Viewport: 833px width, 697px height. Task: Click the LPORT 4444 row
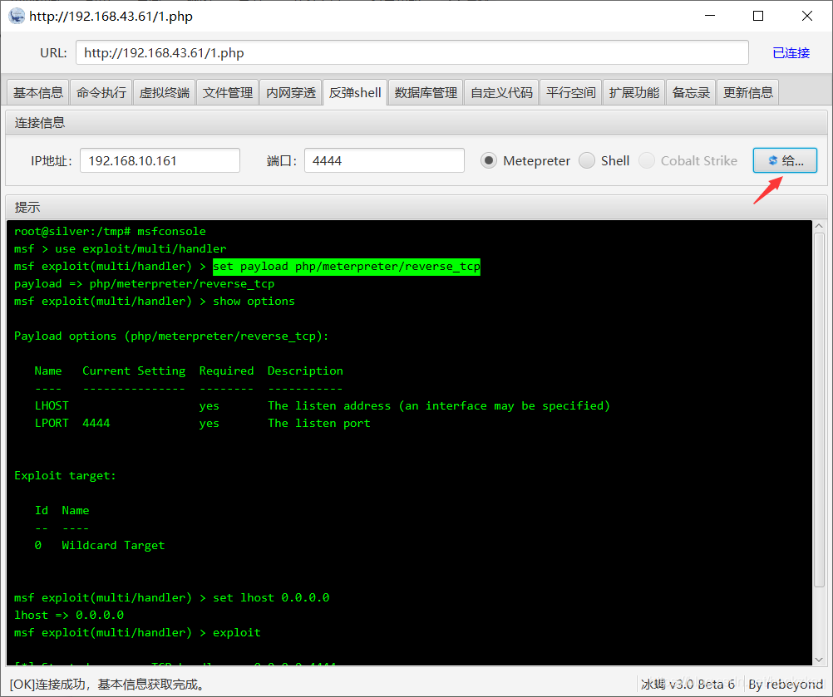[202, 423]
